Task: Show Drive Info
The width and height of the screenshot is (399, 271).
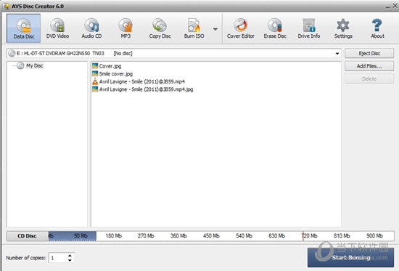Action: pos(309,28)
